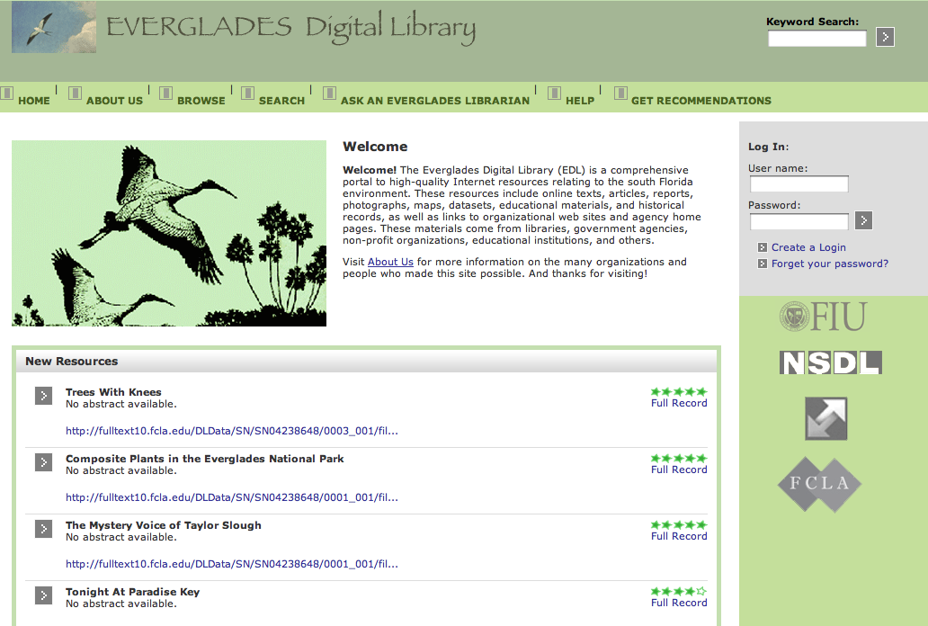928x626 pixels.
Task: Open the NSDL logo link
Action: coord(830,362)
